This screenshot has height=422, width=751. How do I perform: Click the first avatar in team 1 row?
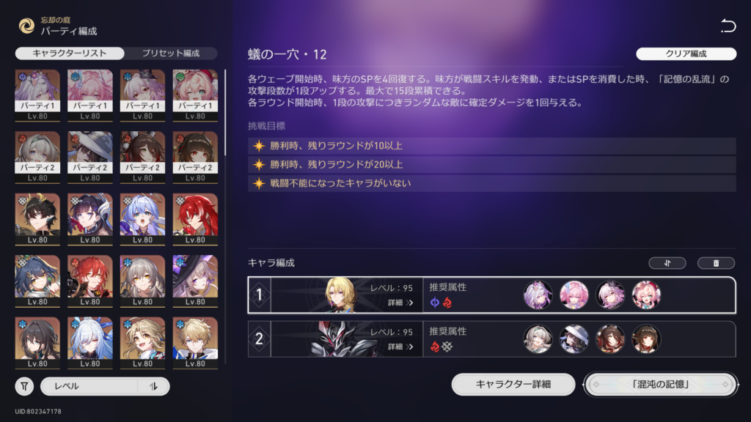[x=538, y=295]
